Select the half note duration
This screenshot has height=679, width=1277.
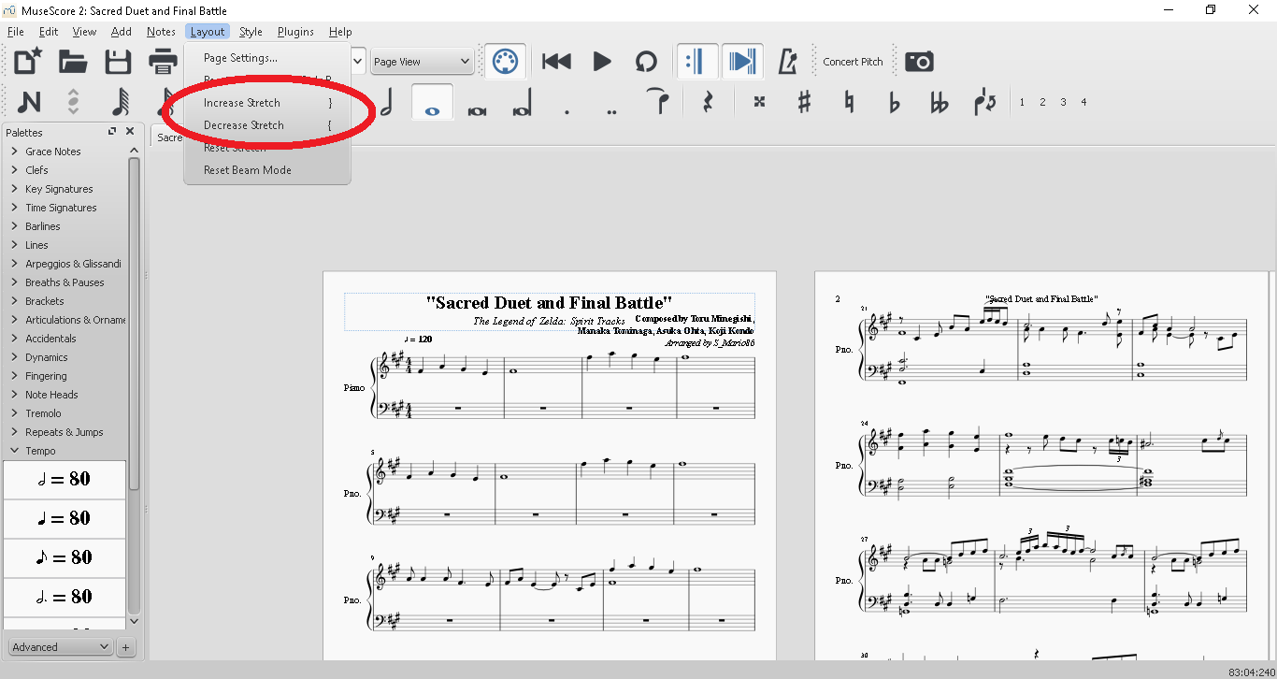click(x=386, y=102)
